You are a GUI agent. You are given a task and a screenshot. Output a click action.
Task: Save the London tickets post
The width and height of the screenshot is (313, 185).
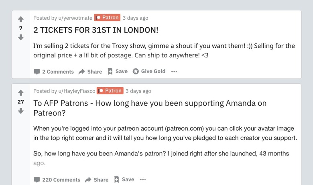118,71
